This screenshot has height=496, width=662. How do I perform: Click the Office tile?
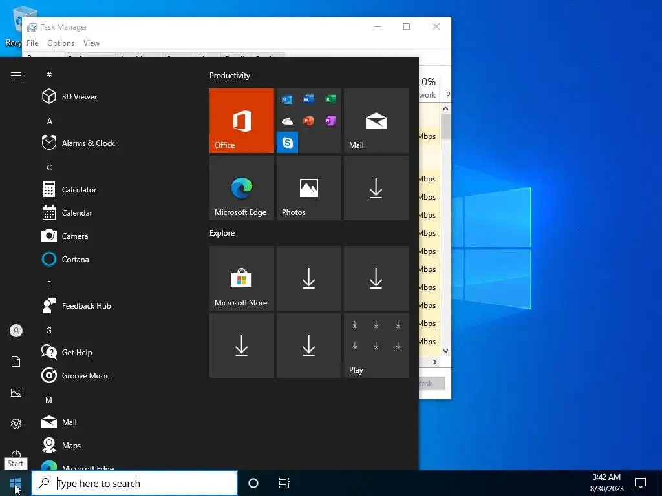tap(242, 121)
